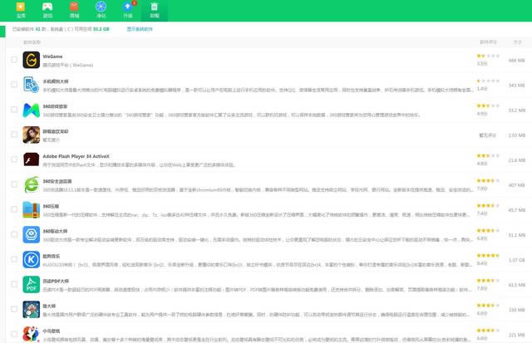532x343 pixels.
Task: Click the 360压缩 name text
Action: pos(51,206)
